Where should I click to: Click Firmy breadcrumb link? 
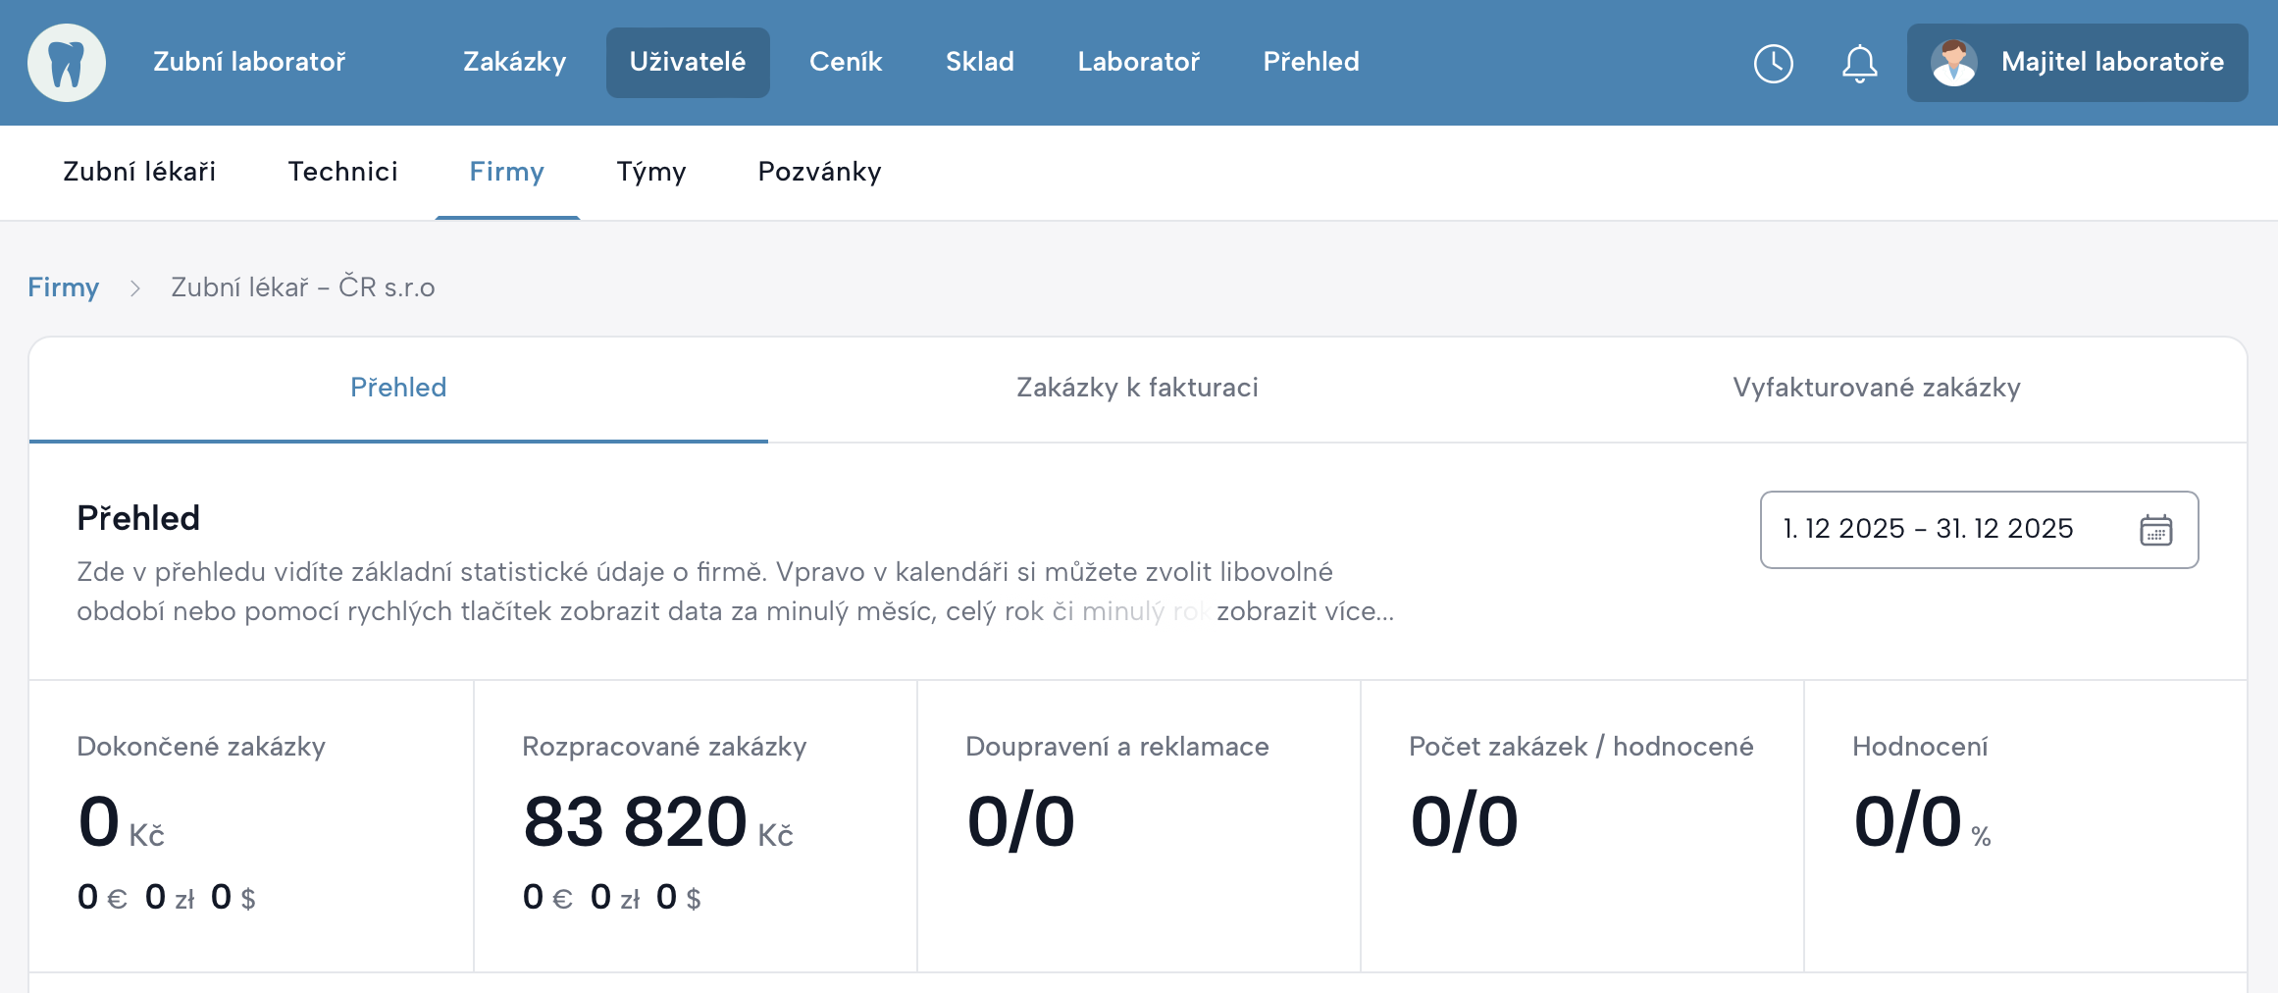(63, 287)
